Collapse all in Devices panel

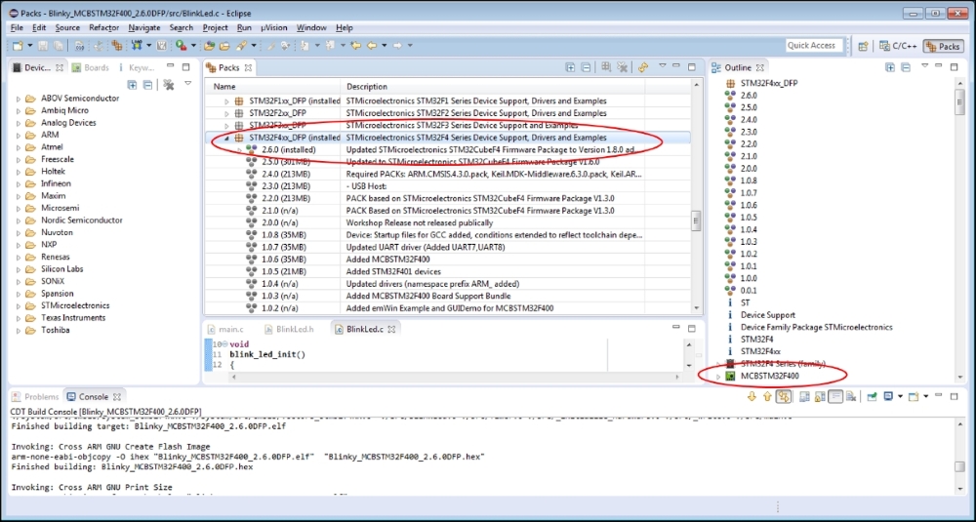click(x=146, y=85)
